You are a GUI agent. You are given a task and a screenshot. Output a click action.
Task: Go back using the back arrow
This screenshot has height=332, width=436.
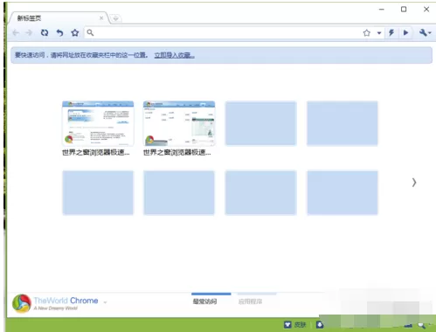[16, 32]
